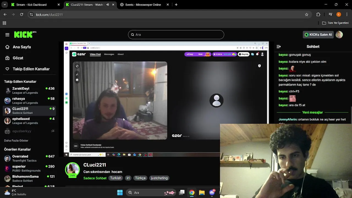This screenshot has width=352, height=198.
Task: Collapse the Sohbet chat panel
Action: (x=279, y=47)
